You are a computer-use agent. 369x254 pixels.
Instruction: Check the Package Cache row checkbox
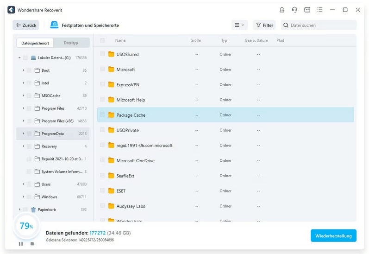click(102, 114)
